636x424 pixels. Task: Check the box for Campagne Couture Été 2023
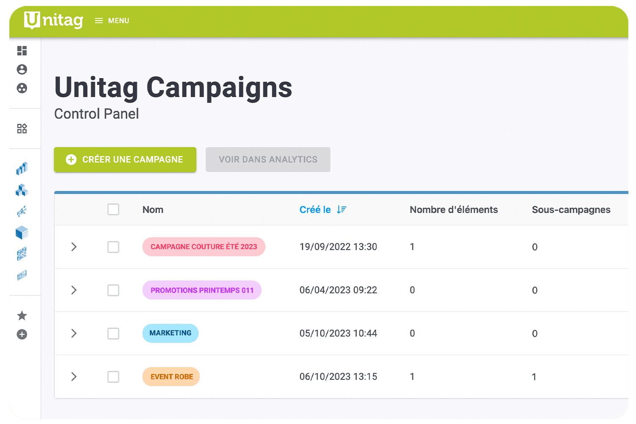tap(113, 247)
